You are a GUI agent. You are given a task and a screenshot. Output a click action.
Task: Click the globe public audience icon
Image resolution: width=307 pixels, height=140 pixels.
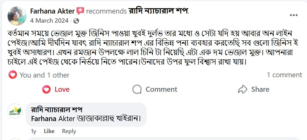pyautogui.click(x=76, y=21)
